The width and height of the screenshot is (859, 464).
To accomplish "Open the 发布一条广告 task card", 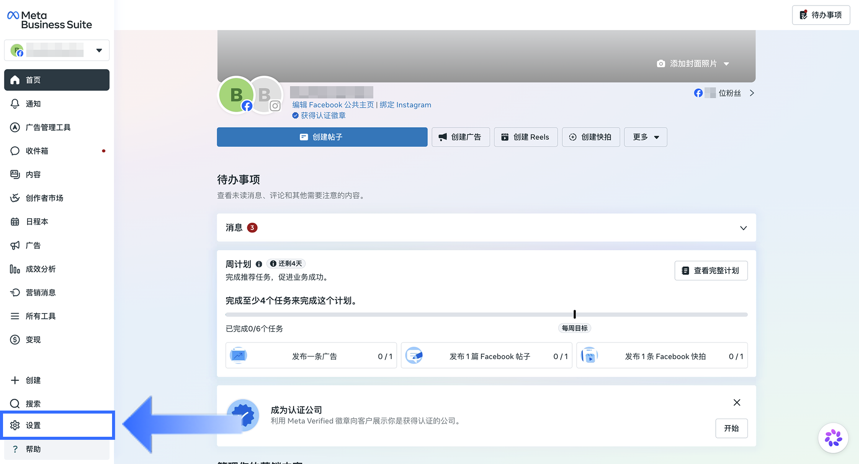I will pyautogui.click(x=311, y=356).
